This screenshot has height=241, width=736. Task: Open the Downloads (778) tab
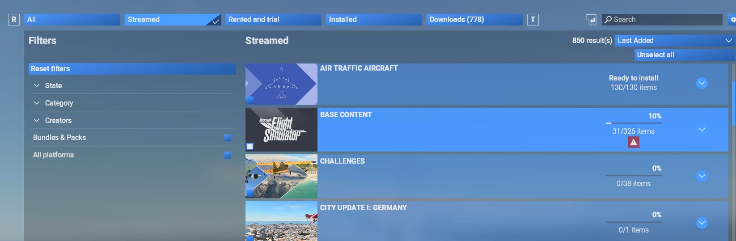(474, 20)
